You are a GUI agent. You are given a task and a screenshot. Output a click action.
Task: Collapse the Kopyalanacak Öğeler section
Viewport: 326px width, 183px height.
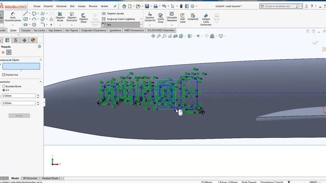click(x=41, y=60)
